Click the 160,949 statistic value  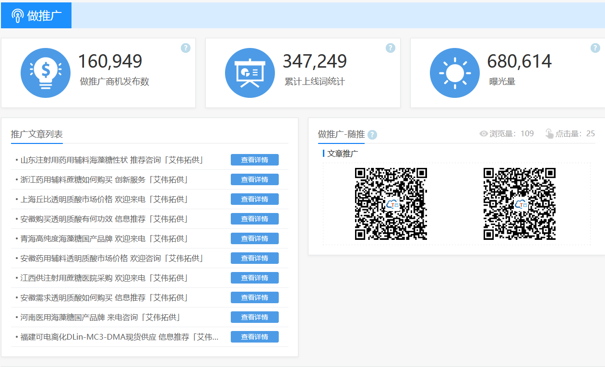110,61
